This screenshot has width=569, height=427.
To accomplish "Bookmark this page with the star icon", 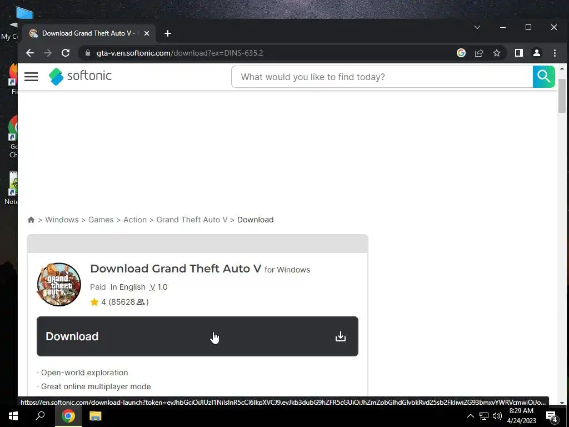I will 497,53.
